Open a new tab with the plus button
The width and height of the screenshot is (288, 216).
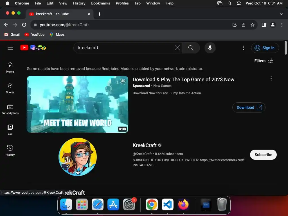pyautogui.click(x=99, y=14)
